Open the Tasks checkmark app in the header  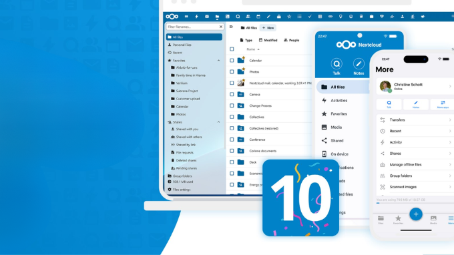(310, 17)
